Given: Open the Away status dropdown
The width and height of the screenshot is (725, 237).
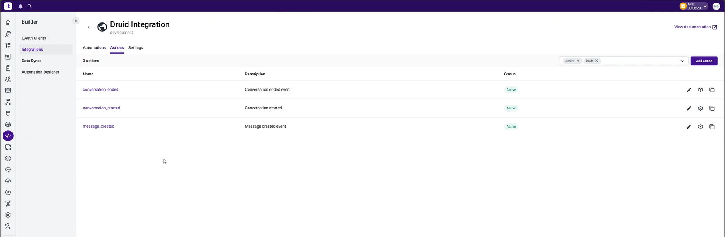Looking at the screenshot, I should coord(705,7).
